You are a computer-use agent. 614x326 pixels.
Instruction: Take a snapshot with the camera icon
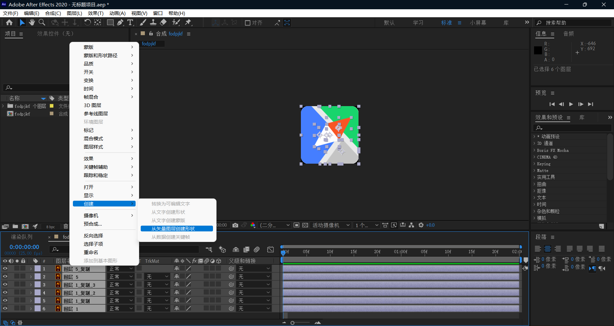[235, 225]
